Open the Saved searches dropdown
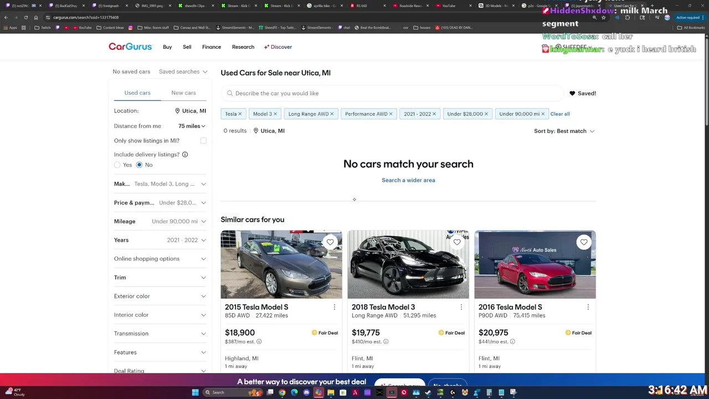 point(183,71)
